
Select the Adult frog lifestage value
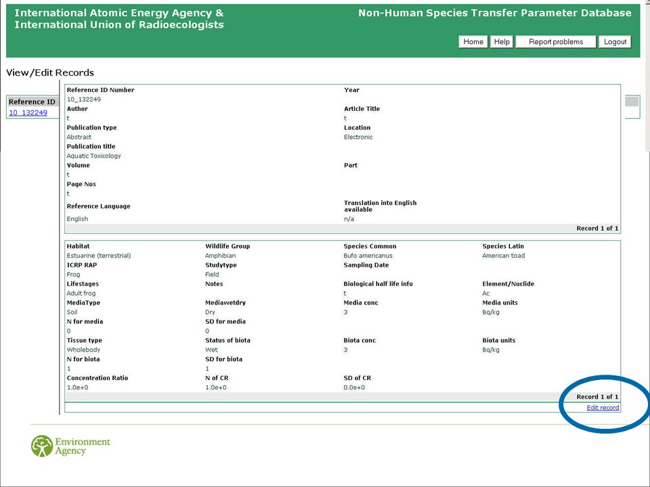point(81,293)
